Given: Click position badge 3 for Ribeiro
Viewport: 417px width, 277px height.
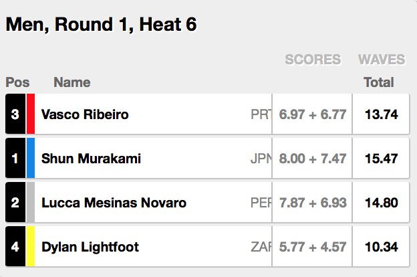Looking at the screenshot, I should pos(15,114).
